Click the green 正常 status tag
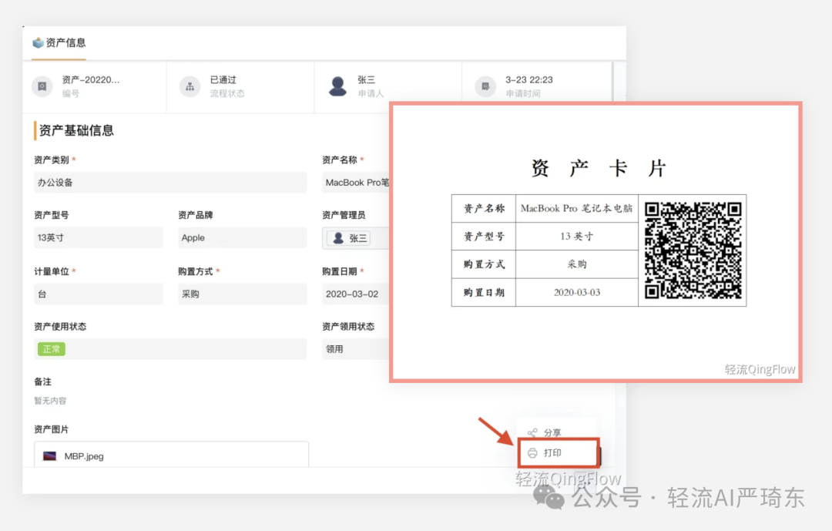832x531 pixels. click(51, 348)
